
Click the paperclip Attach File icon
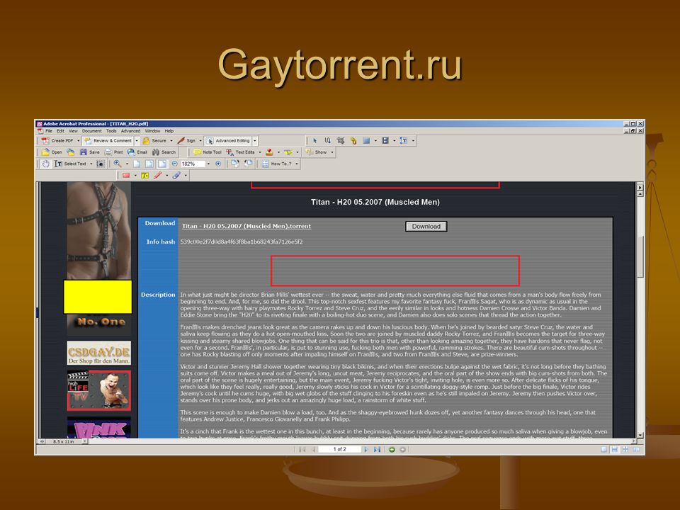click(176, 175)
